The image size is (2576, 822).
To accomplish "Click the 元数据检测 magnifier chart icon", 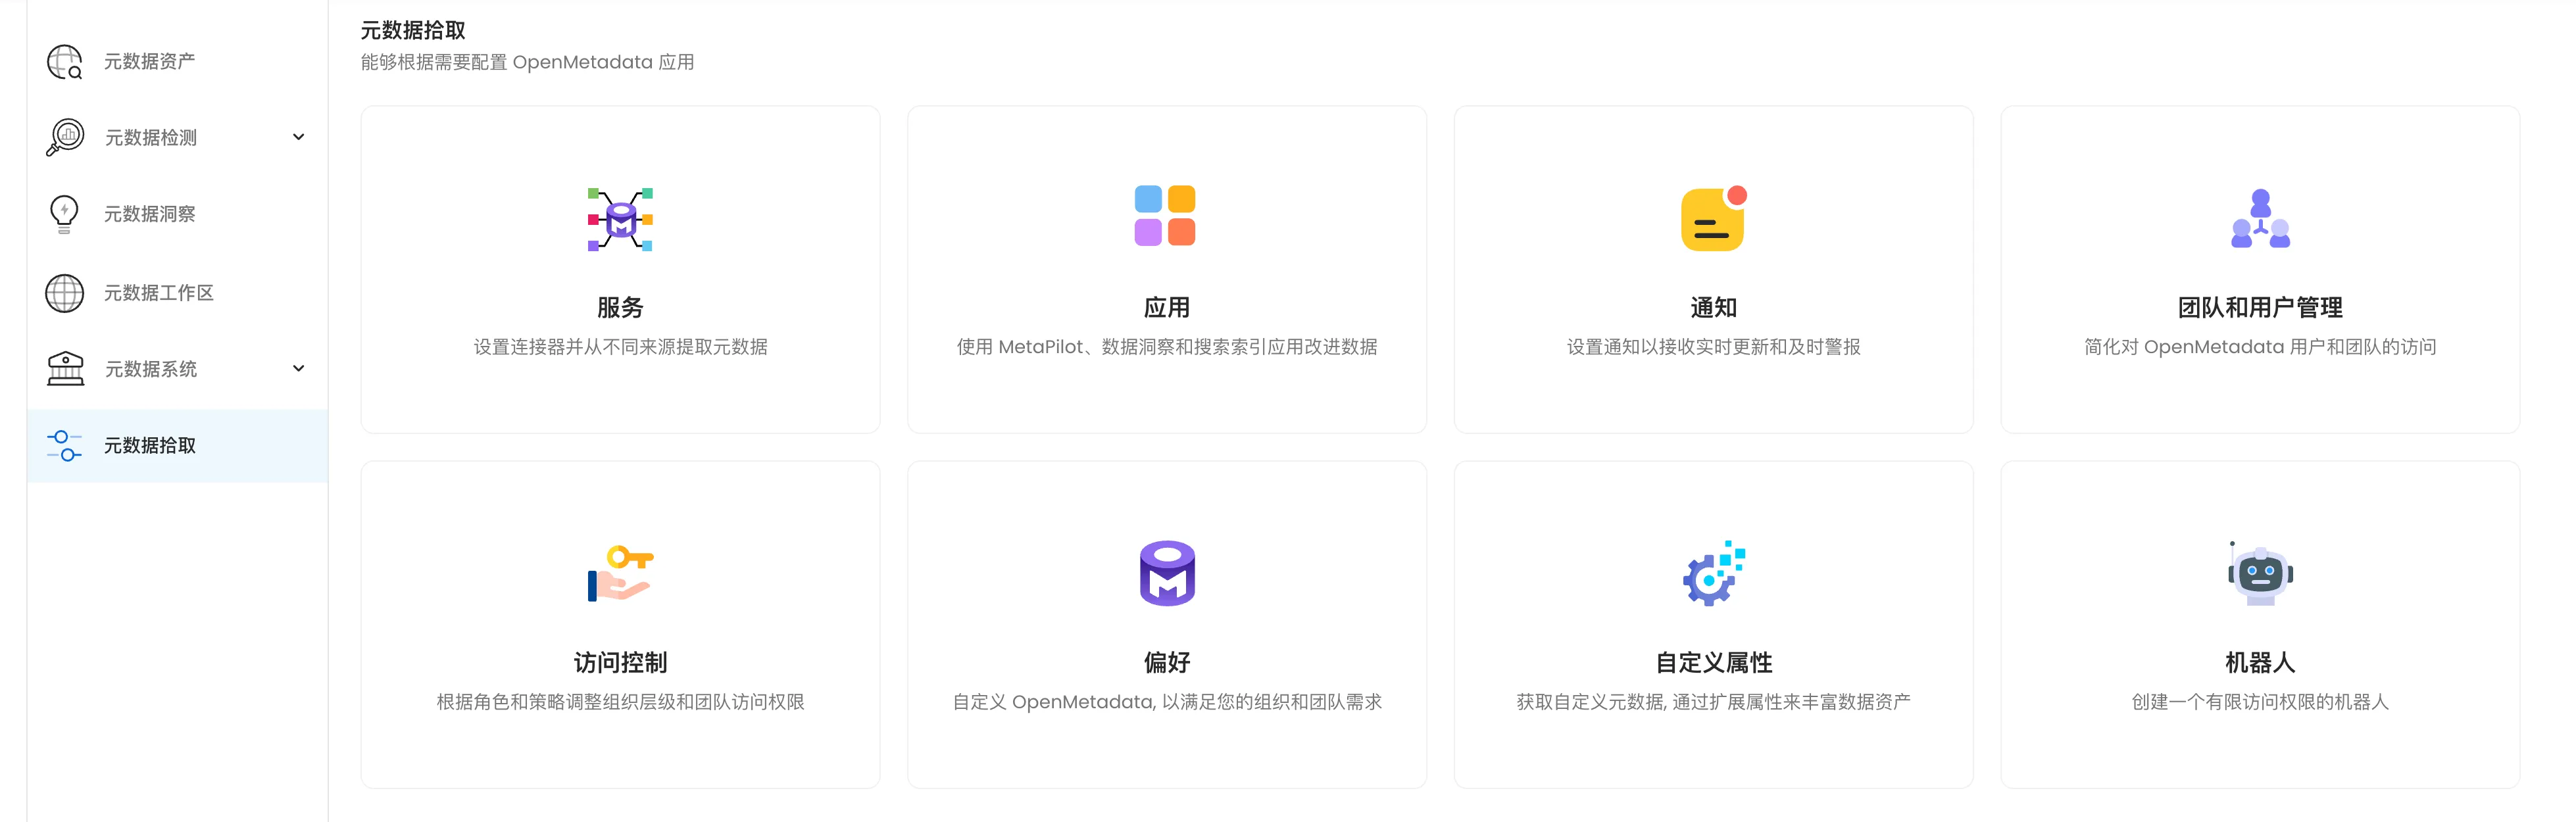I will (66, 137).
